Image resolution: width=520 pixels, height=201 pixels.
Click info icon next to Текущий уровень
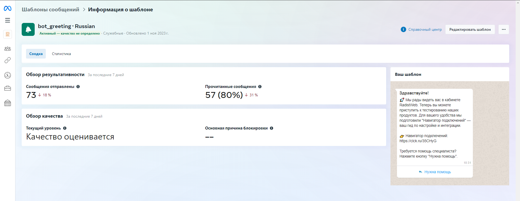[x=65, y=128]
